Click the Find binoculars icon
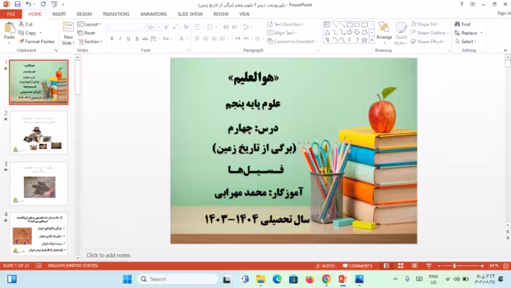Screen dimensions: 511x288 [457, 24]
